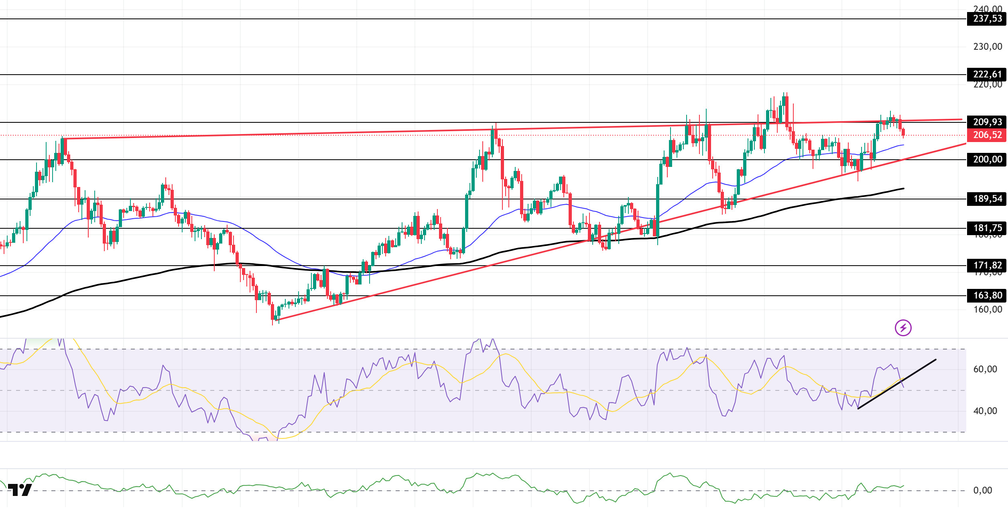Select the 181,75 price level label
The image size is (1008, 512).
(x=987, y=228)
